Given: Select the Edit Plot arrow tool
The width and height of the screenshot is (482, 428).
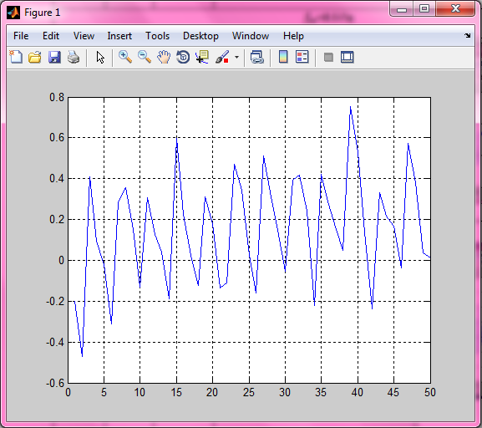Looking at the screenshot, I should (100, 58).
